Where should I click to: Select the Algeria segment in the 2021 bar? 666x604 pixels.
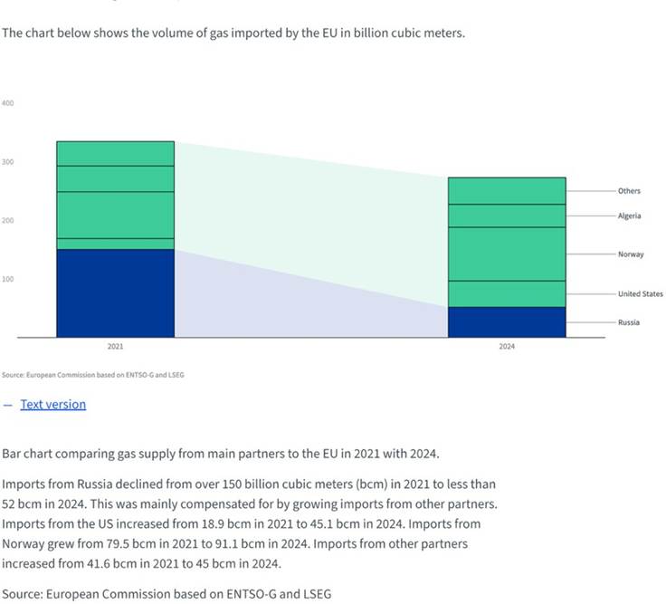(x=115, y=178)
